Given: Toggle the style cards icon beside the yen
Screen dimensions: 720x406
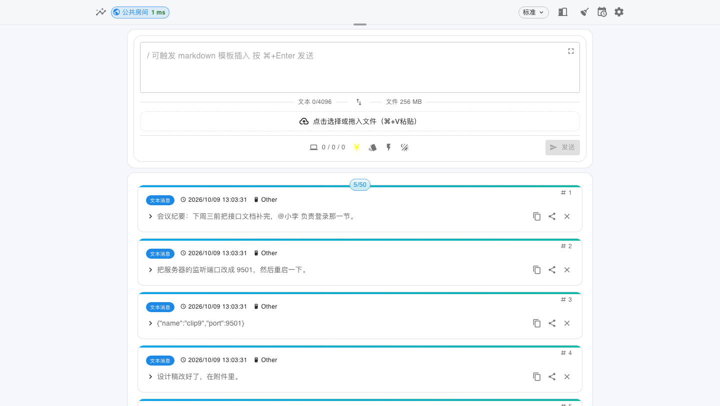Looking at the screenshot, I should coord(372,147).
